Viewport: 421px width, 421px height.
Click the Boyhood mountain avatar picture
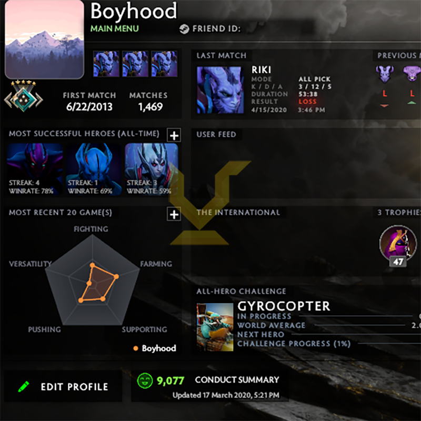[44, 39]
